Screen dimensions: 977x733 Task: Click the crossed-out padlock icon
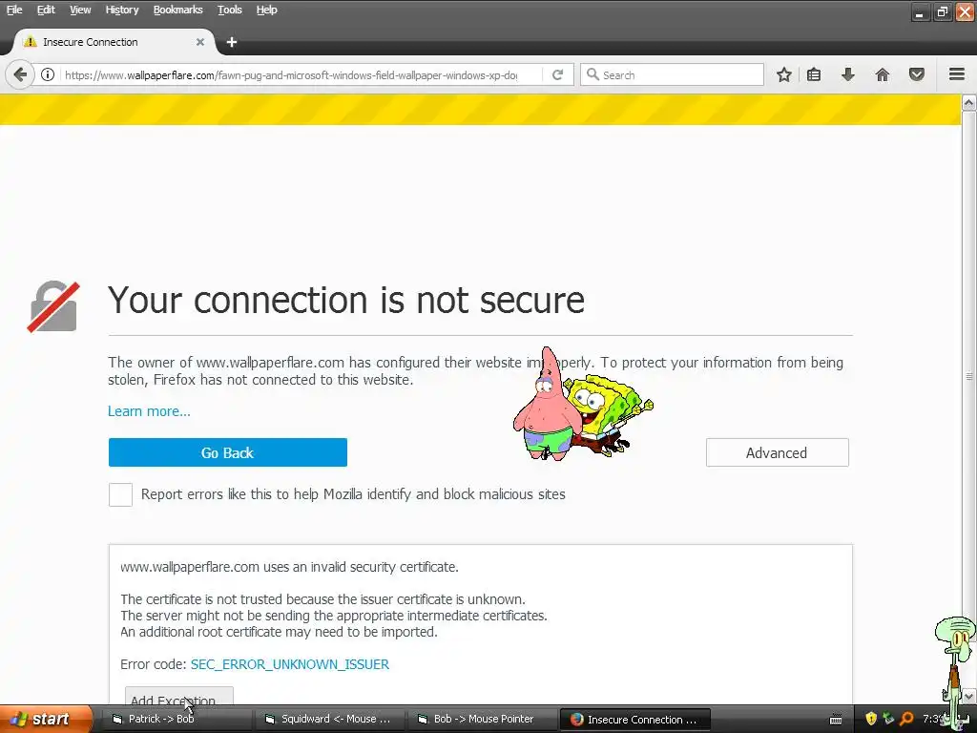[x=53, y=306]
